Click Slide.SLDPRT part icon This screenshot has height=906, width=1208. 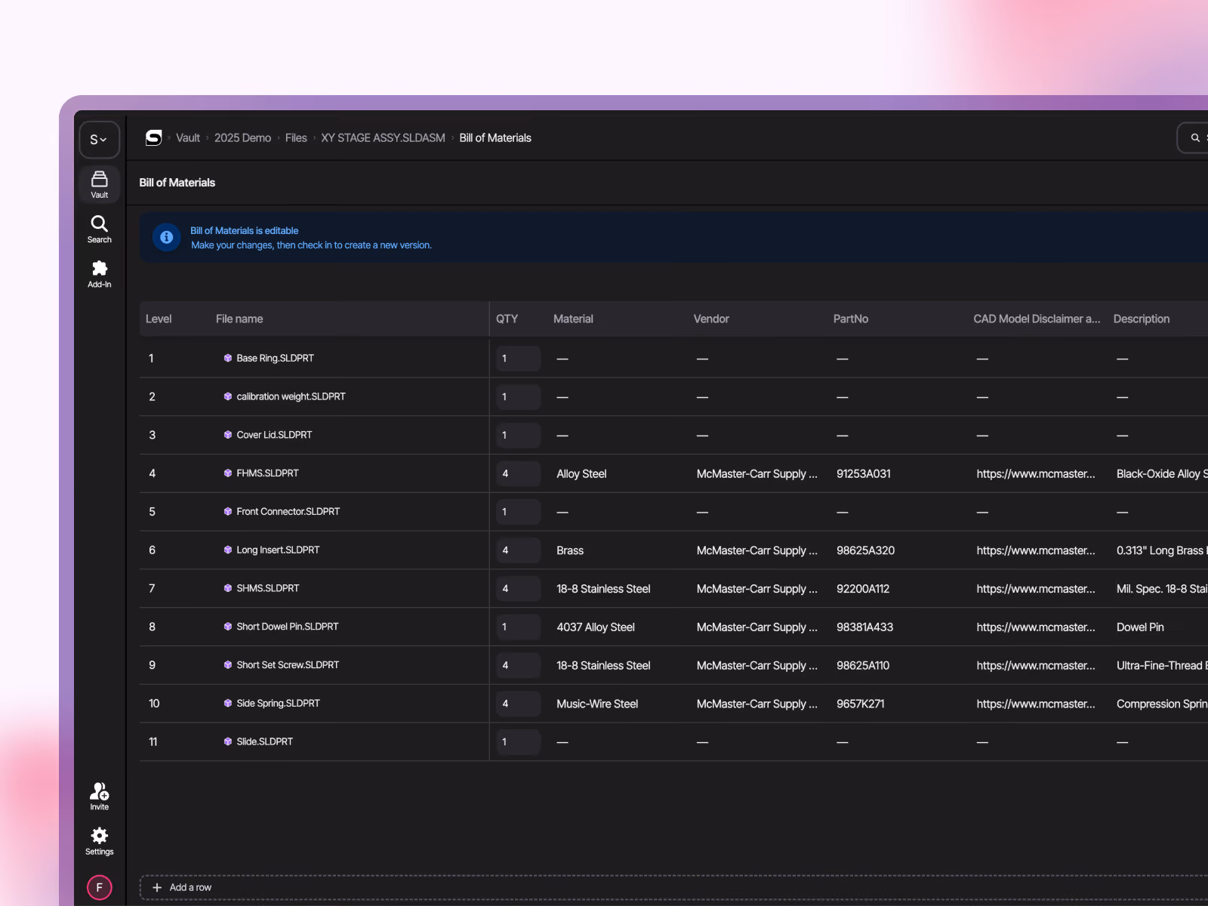point(228,742)
